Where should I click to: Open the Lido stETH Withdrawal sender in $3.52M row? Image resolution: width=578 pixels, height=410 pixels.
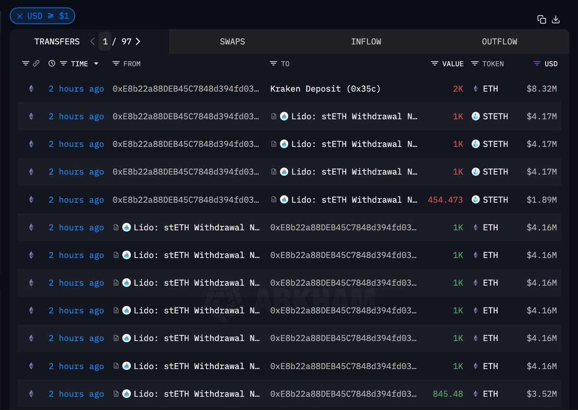tap(197, 394)
